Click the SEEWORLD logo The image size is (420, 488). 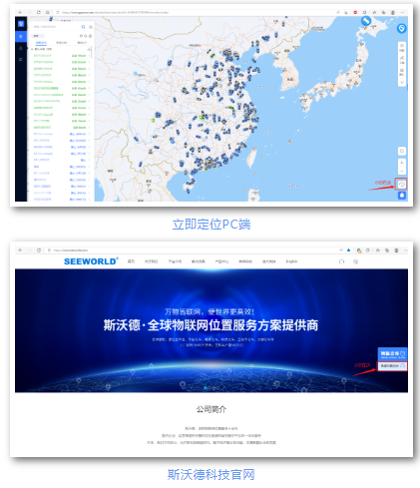[91, 261]
